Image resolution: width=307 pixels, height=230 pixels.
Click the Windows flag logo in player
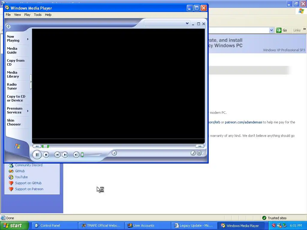pos(17,146)
